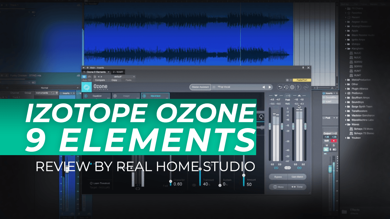
Task: Click the FaderPort control link field
Action: (x=302, y=80)
